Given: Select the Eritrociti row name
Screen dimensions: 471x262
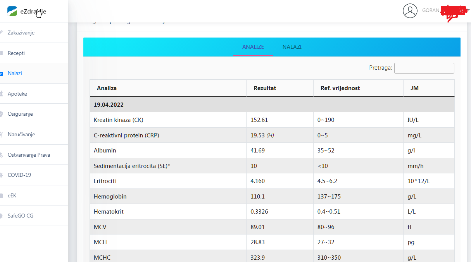Looking at the screenshot, I should tap(105, 181).
